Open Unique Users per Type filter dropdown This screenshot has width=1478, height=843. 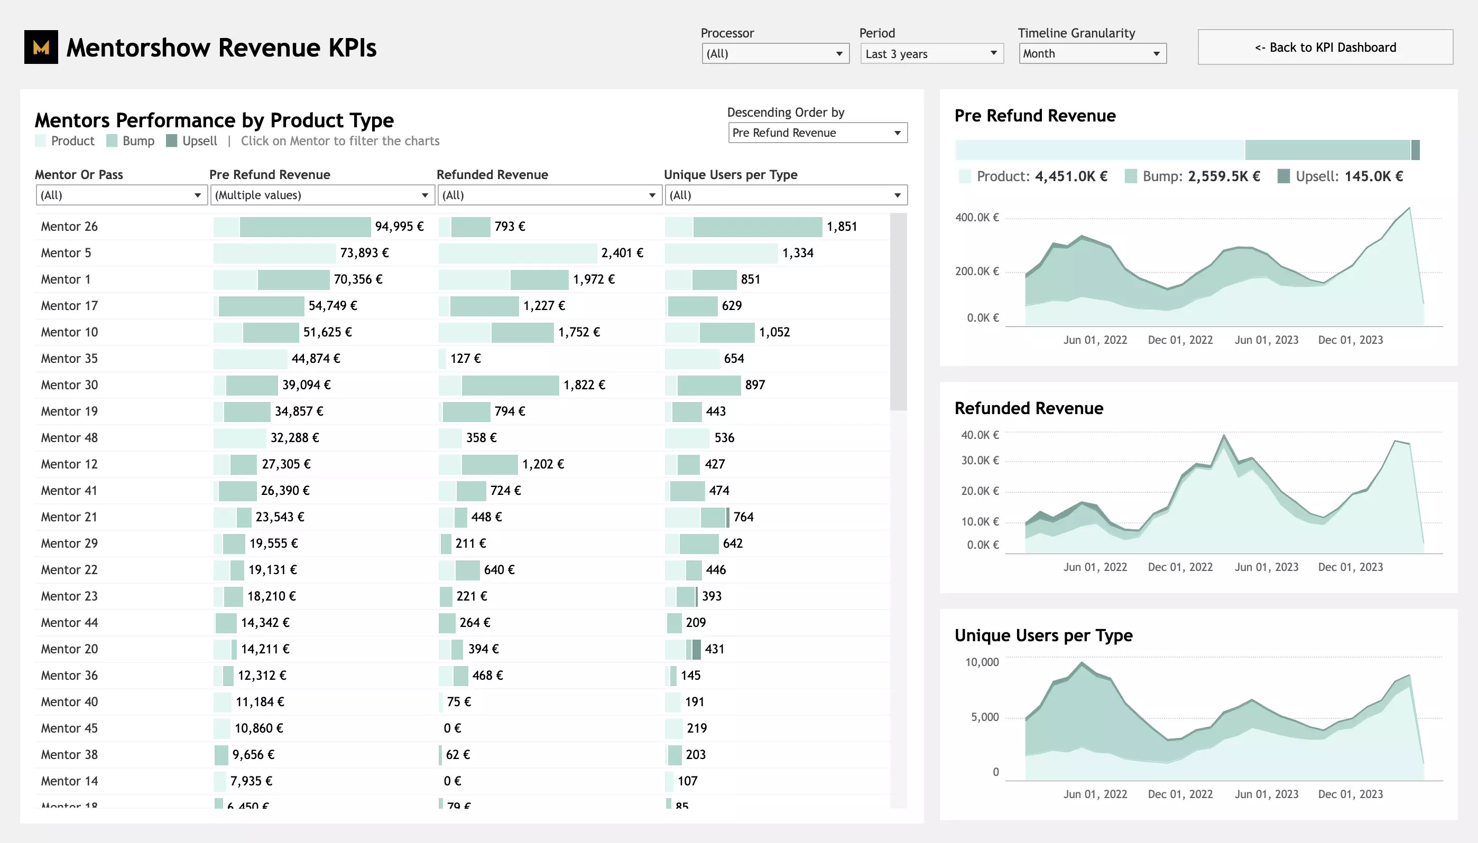[x=785, y=195]
